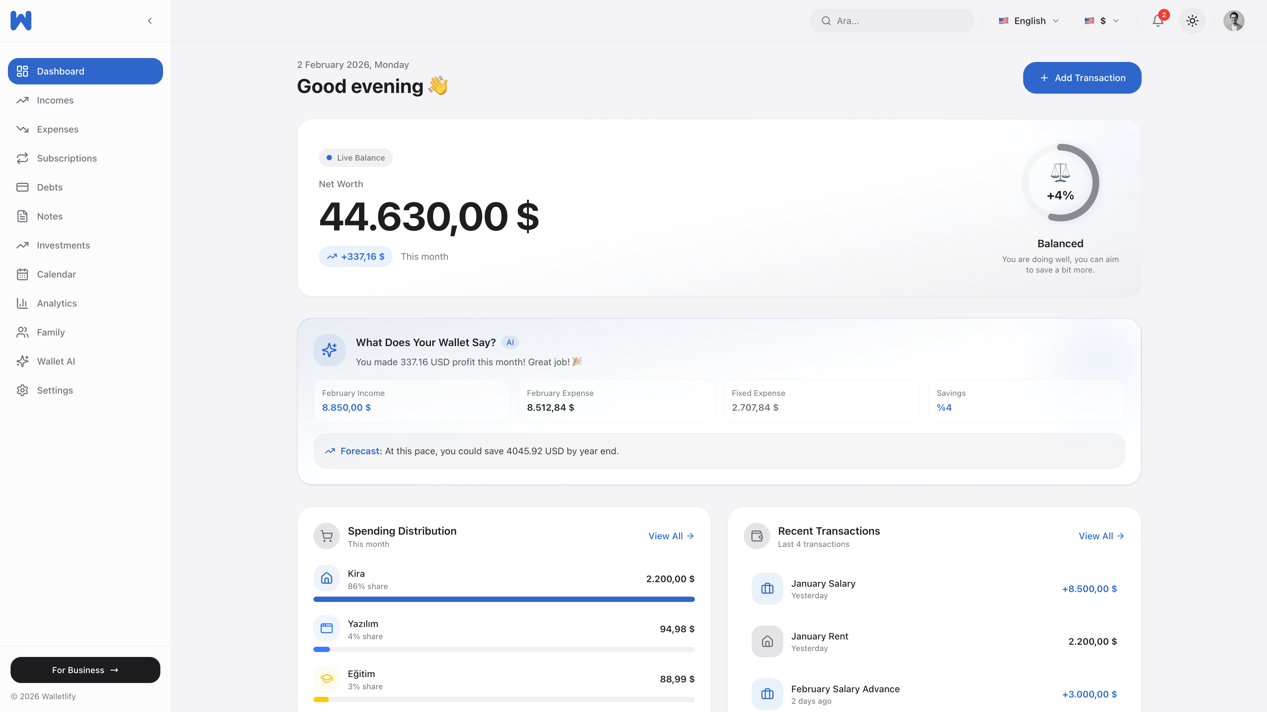
Task: Expand the currency selector showing $
Action: coord(1102,21)
